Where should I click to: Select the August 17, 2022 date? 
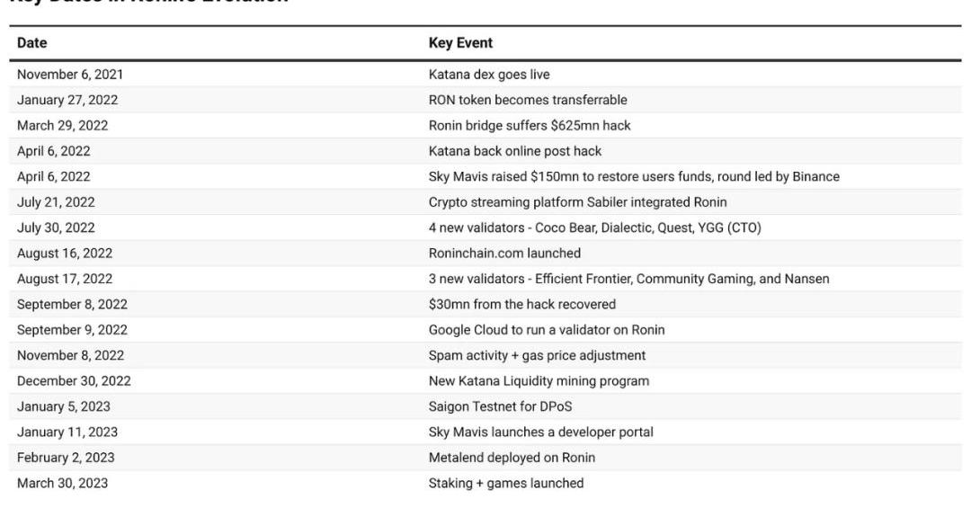pyautogui.click(x=65, y=279)
